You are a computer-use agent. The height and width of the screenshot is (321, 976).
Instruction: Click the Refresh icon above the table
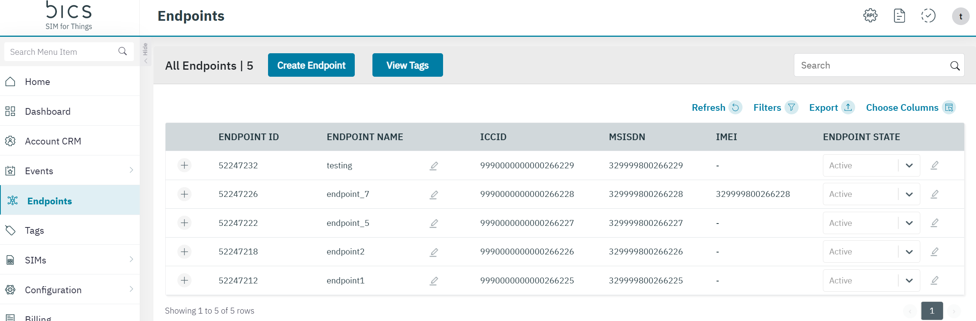(x=735, y=108)
